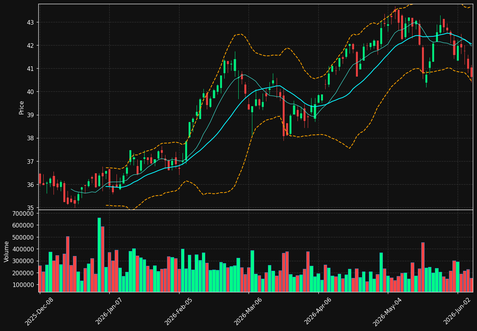
Task: Click the 200000 volume tick label
Action: [24, 273]
